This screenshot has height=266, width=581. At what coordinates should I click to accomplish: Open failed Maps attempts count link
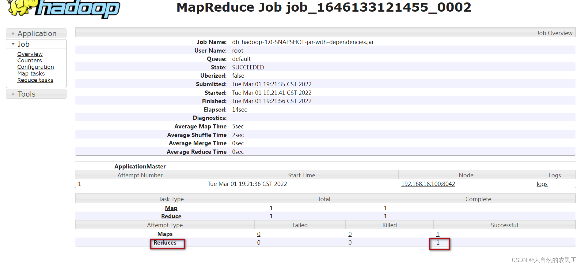click(259, 234)
